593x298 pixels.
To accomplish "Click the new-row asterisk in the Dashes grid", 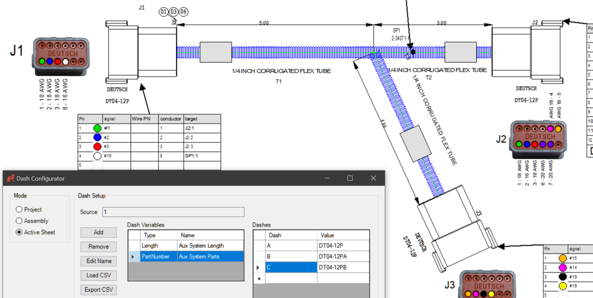I will 259,278.
